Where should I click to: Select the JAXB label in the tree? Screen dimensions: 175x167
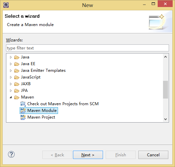coord(26,84)
